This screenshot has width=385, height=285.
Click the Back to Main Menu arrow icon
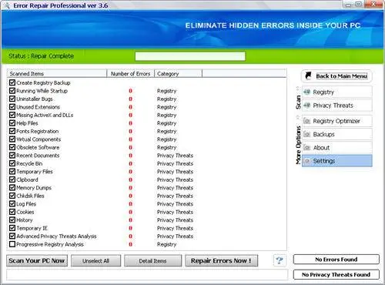[x=308, y=75]
